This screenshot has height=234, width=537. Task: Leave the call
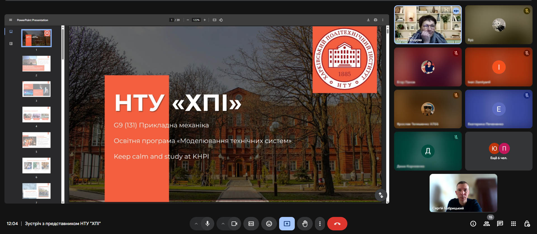[x=337, y=224]
